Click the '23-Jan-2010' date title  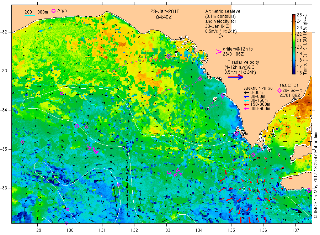pos(165,11)
